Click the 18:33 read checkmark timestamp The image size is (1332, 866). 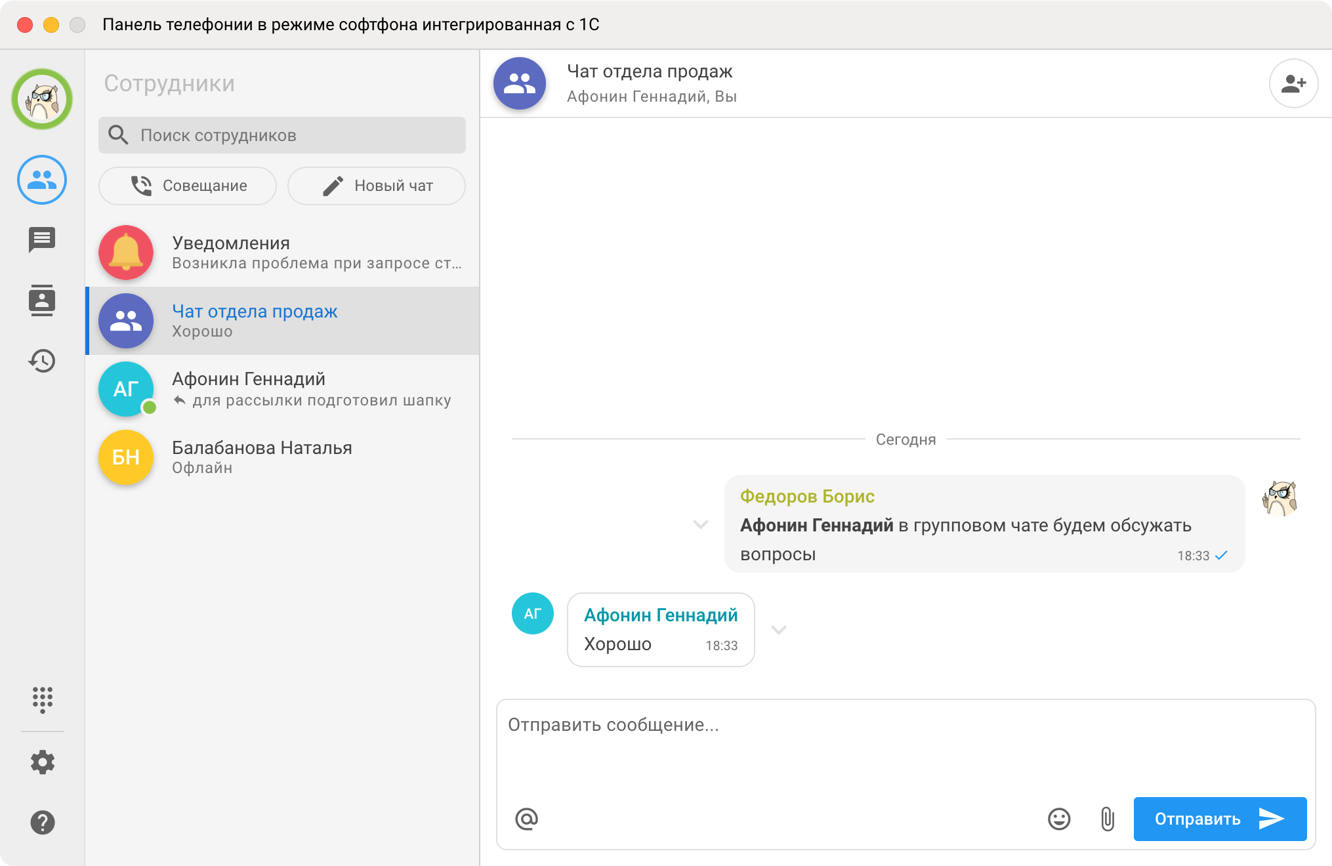[x=1202, y=556]
